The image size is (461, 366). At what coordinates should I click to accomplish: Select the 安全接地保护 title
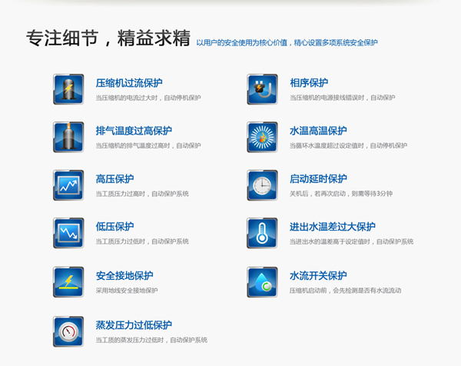pyautogui.click(x=124, y=276)
